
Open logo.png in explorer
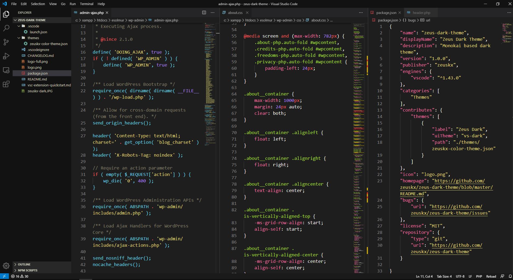[42, 67]
